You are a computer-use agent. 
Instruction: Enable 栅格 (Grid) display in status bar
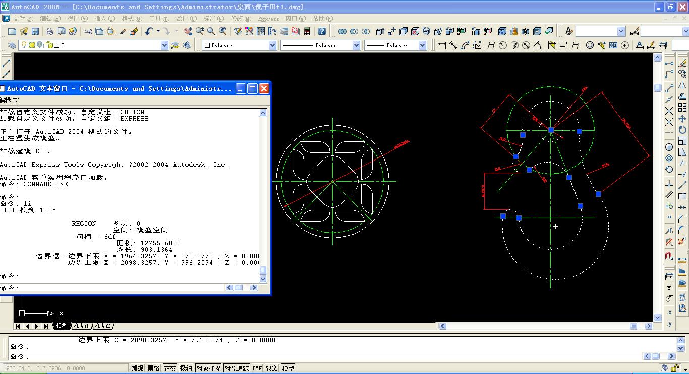(153, 368)
